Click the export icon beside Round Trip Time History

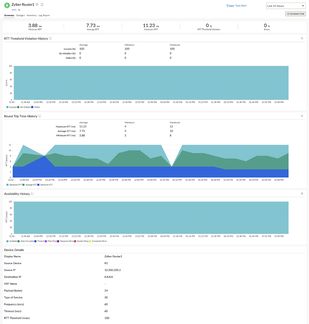(x=40, y=116)
